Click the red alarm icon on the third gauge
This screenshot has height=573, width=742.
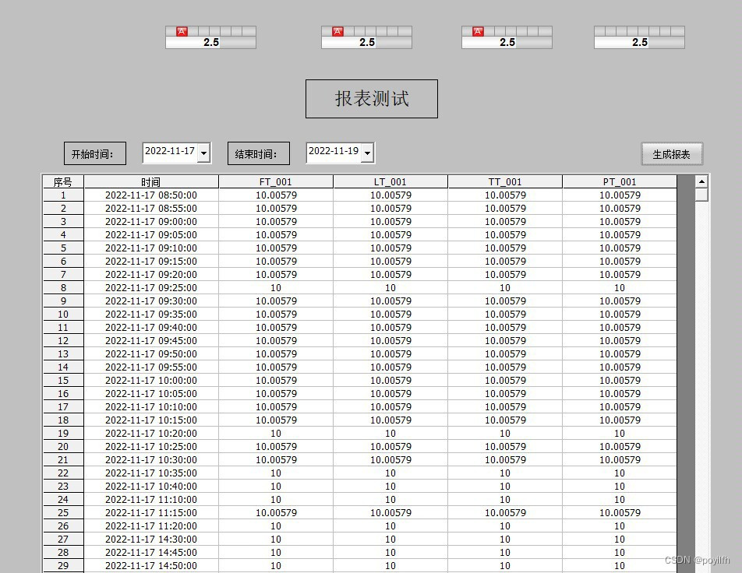478,32
